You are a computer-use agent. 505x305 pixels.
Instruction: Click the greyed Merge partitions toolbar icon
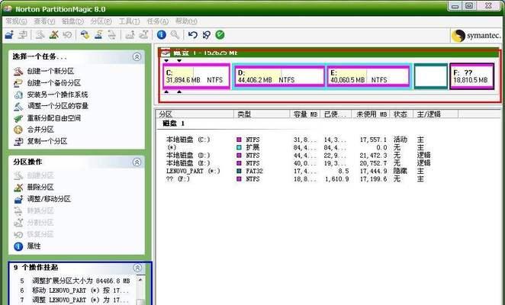click(x=143, y=35)
